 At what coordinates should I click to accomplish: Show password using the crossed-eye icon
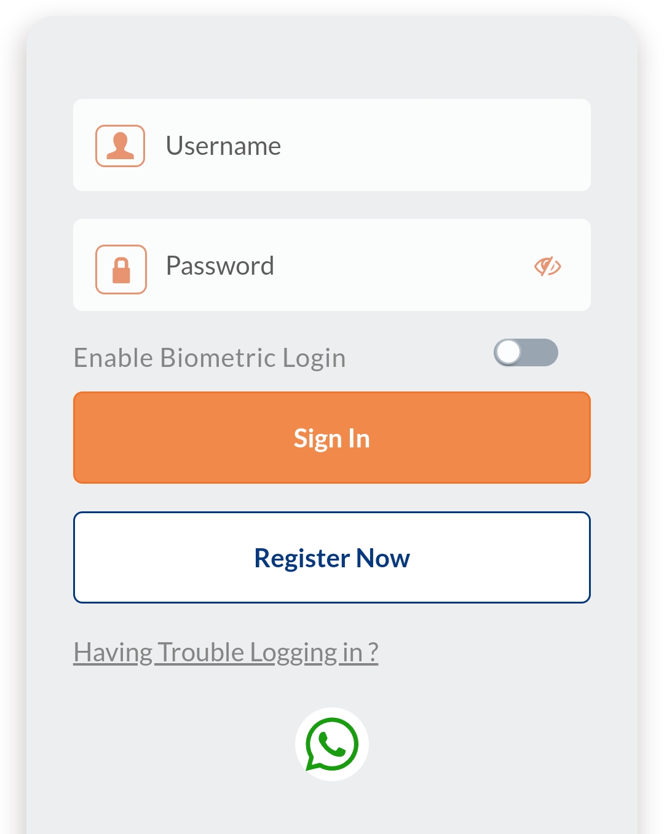(547, 266)
